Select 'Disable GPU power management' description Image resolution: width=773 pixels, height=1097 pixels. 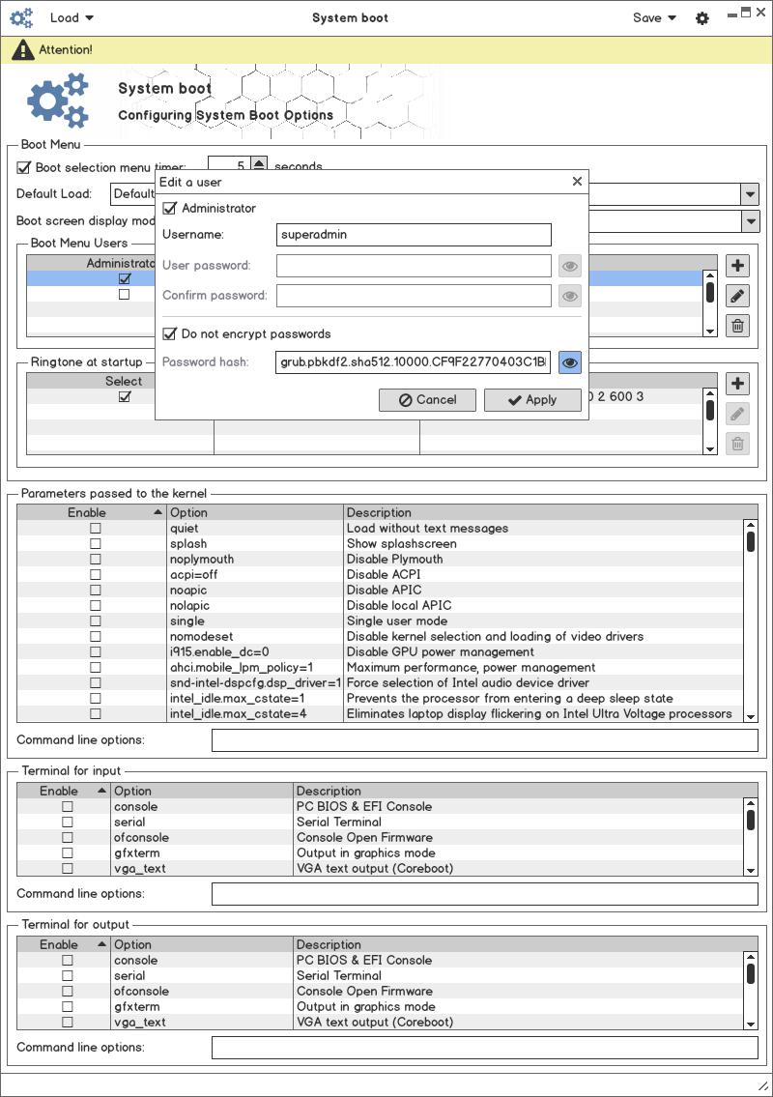pyautogui.click(x=440, y=652)
